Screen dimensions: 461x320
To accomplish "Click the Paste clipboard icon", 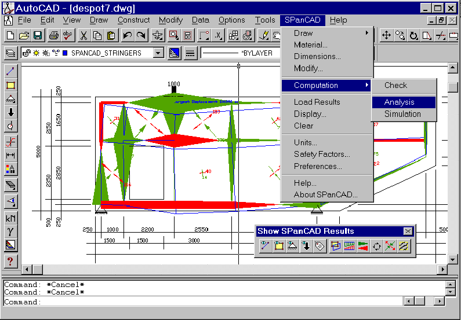I will coord(111,36).
